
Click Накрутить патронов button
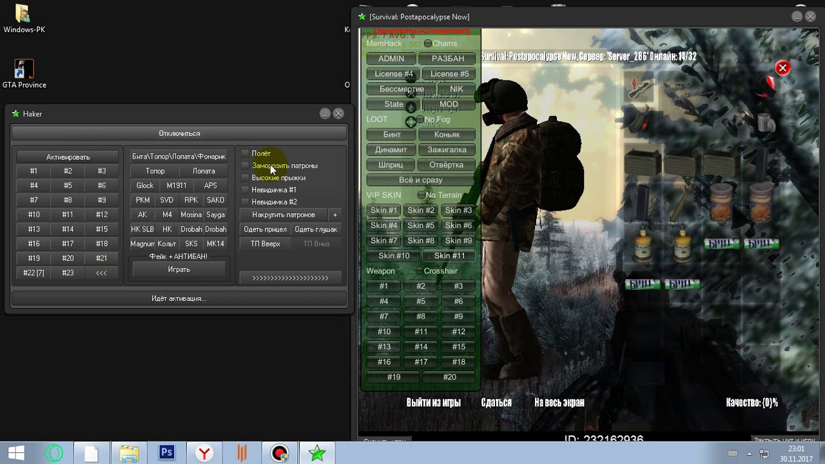[x=284, y=215]
